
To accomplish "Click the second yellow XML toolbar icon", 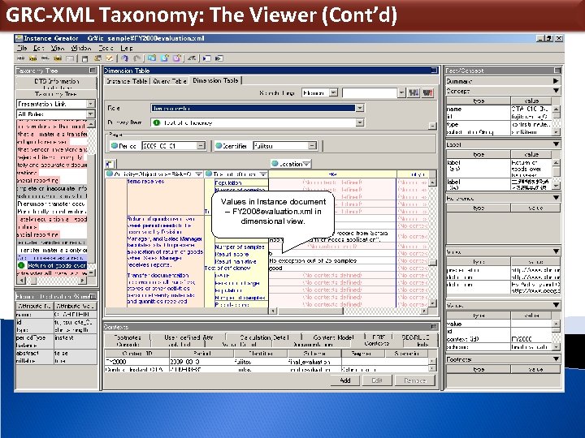I will [x=57, y=58].
